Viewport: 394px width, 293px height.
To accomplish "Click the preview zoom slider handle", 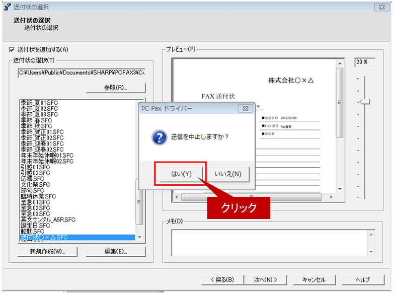I will [x=365, y=102].
